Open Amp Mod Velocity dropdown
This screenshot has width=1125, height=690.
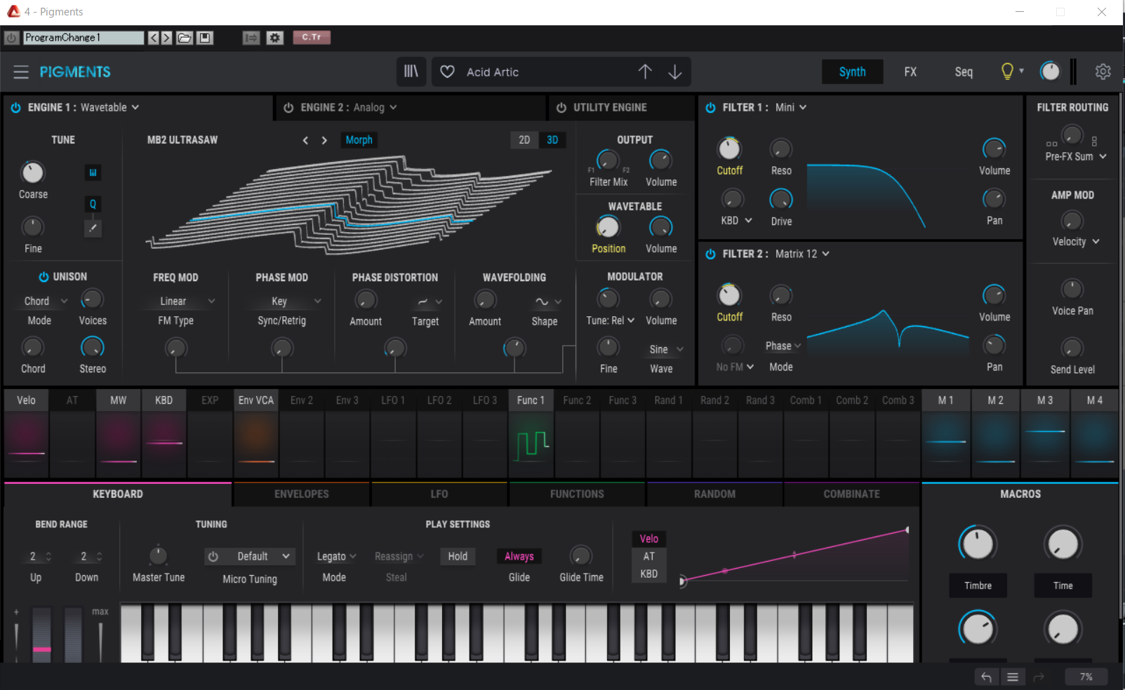pyautogui.click(x=1076, y=241)
